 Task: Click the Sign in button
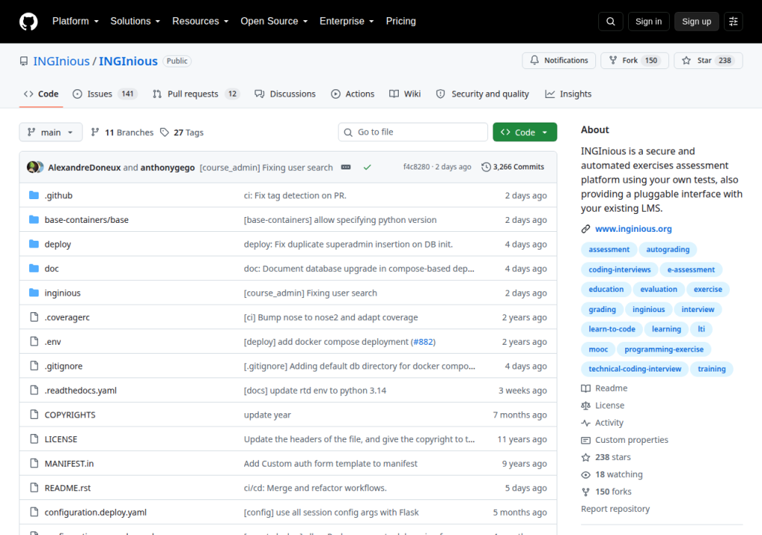tap(648, 22)
